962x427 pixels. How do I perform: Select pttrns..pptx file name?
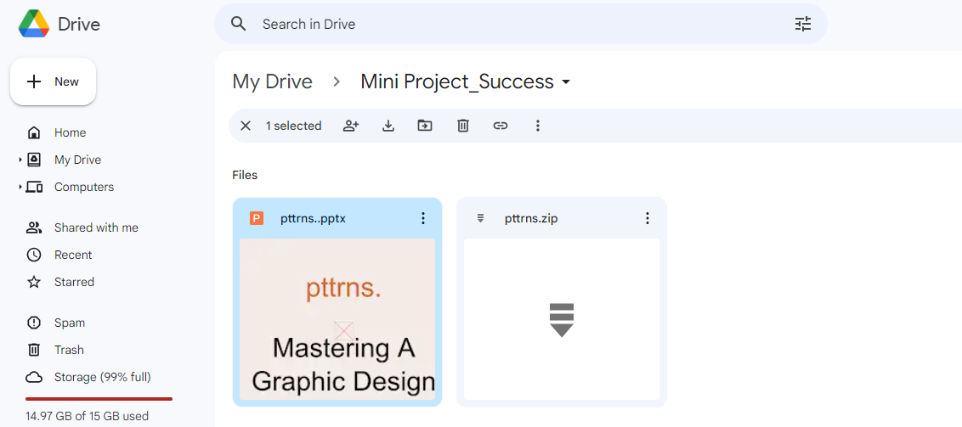tap(313, 218)
